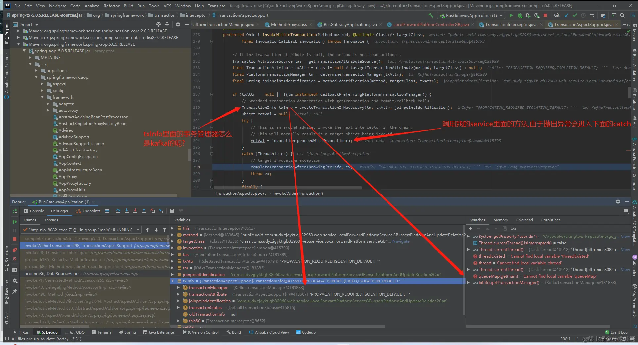Expand transactionManager variable under txInfo
The width and height of the screenshot is (638, 345).
(178, 288)
